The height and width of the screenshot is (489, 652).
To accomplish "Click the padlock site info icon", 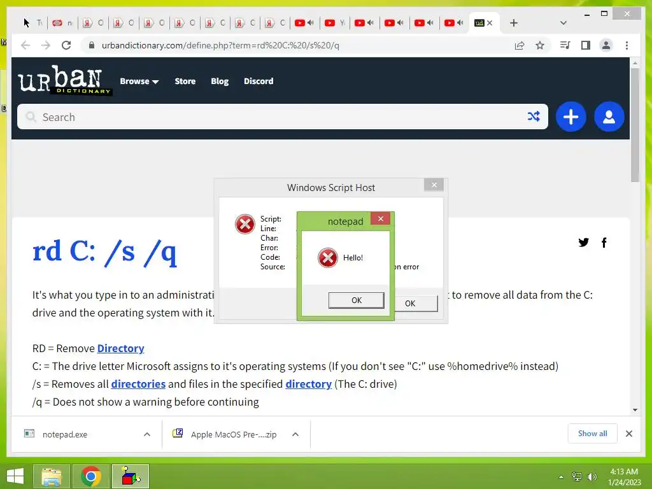I will tap(92, 45).
